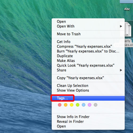This screenshot has height=133, width=133.
Task: Apply the blue tag color
Action: (x=84, y=105)
